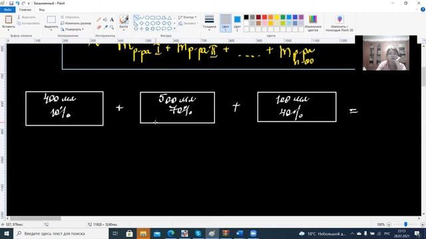
Task: Choose the five-point Star shape
Action: pyautogui.click(x=147, y=29)
